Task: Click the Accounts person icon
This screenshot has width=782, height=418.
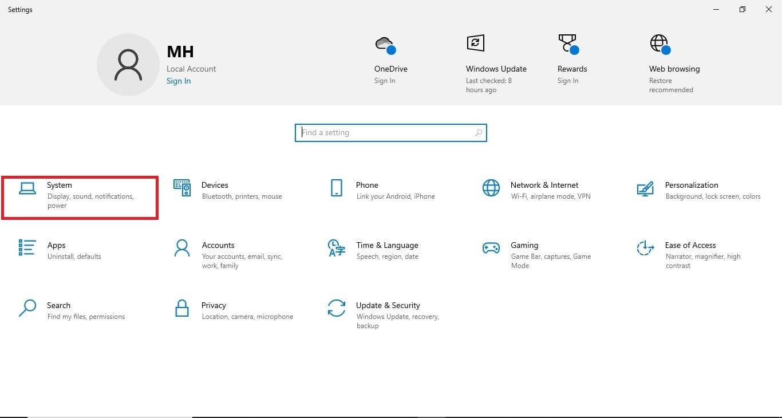Action: point(182,248)
